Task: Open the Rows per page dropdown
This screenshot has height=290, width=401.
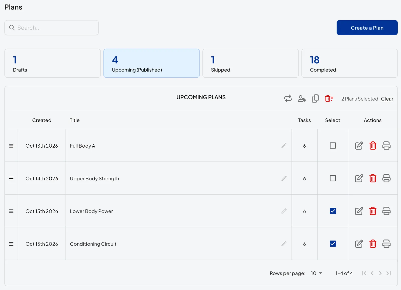Action: pyautogui.click(x=317, y=273)
